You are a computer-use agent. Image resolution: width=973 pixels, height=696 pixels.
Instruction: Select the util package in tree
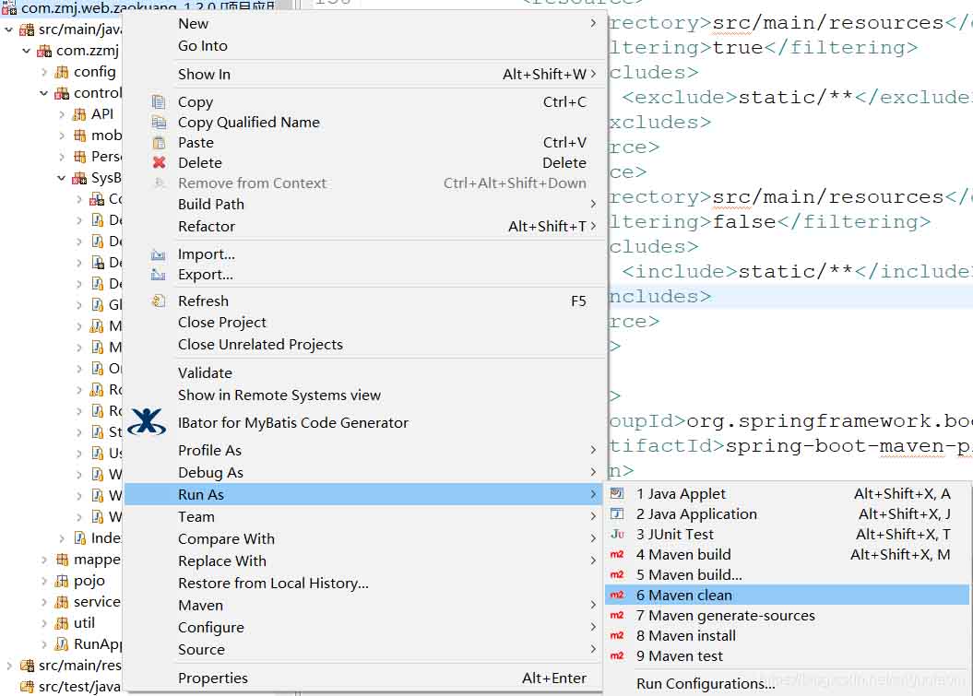84,623
